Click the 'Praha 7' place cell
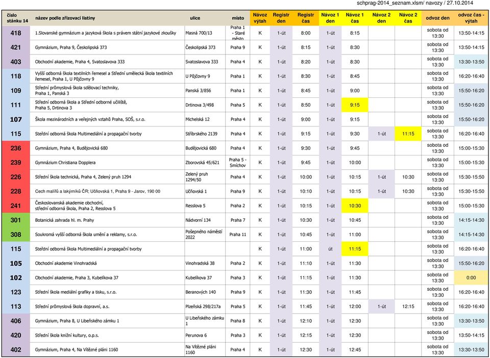 (238, 220)
